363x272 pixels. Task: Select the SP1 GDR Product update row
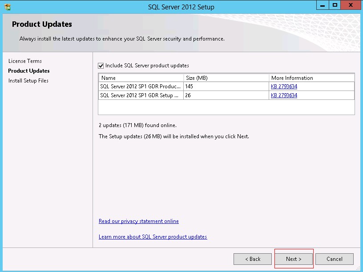140,87
